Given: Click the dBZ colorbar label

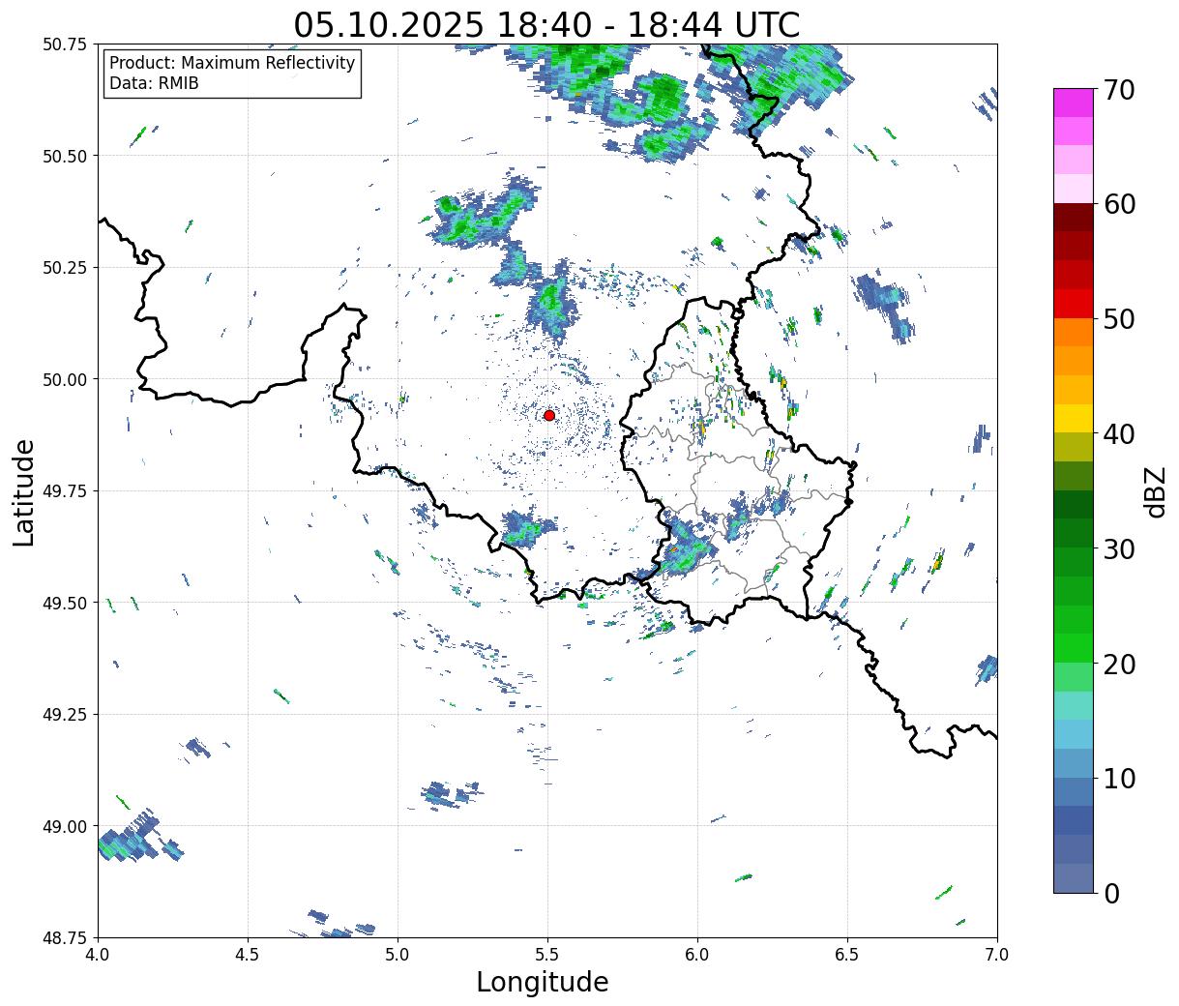Looking at the screenshot, I should 1155,491.
